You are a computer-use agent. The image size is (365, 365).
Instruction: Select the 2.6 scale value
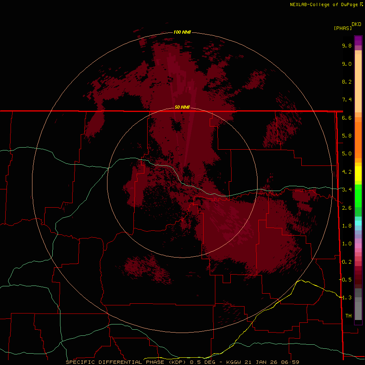[347, 208]
